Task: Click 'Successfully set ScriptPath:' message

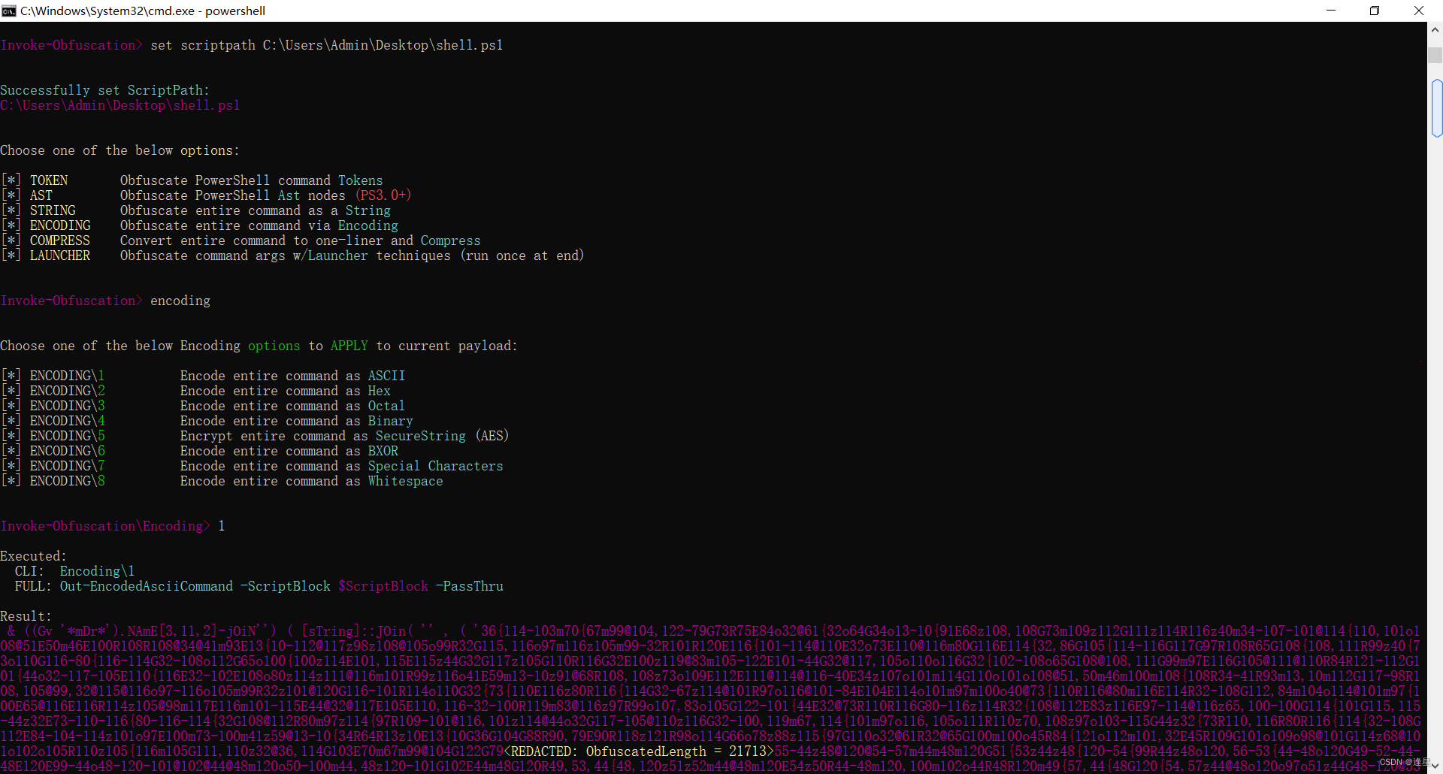Action: pyautogui.click(x=104, y=90)
